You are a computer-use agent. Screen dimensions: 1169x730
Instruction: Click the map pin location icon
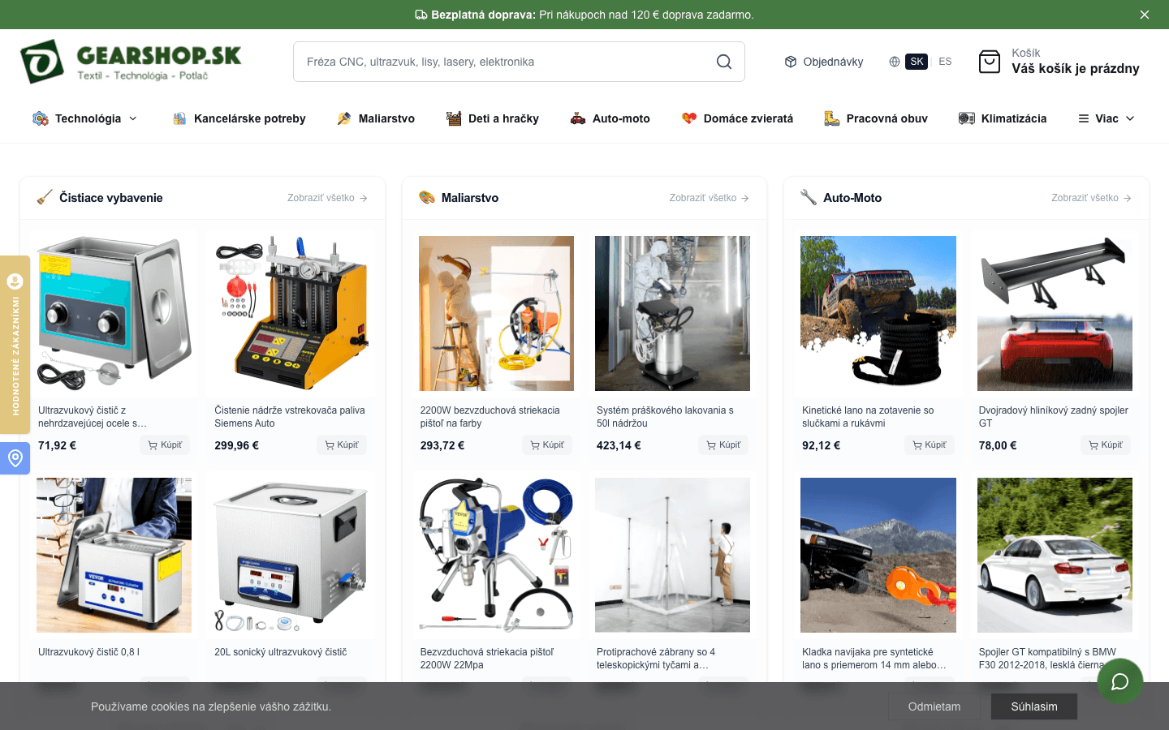(15, 459)
